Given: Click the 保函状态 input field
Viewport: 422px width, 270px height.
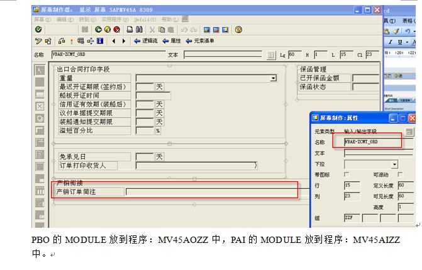Looking at the screenshot, I should [365, 87].
